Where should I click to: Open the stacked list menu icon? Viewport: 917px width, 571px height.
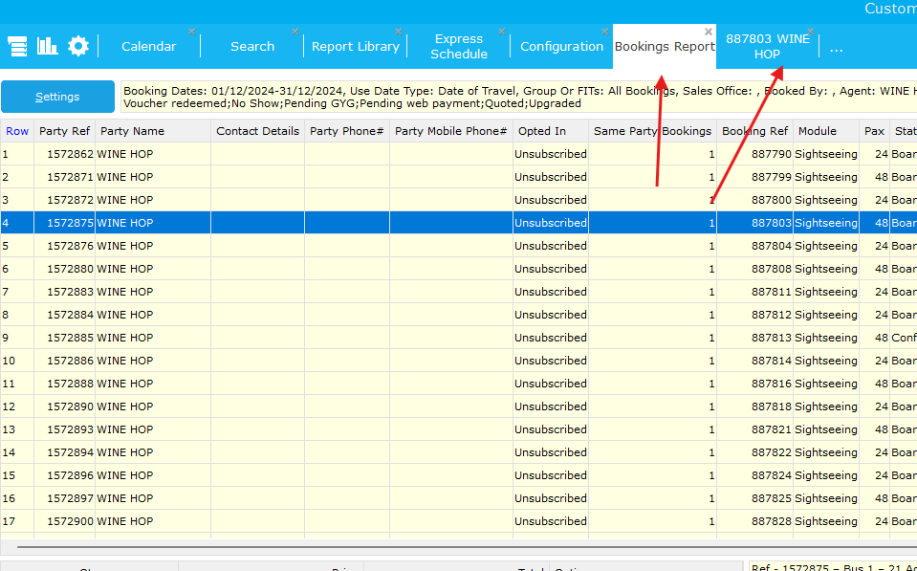pos(17,46)
